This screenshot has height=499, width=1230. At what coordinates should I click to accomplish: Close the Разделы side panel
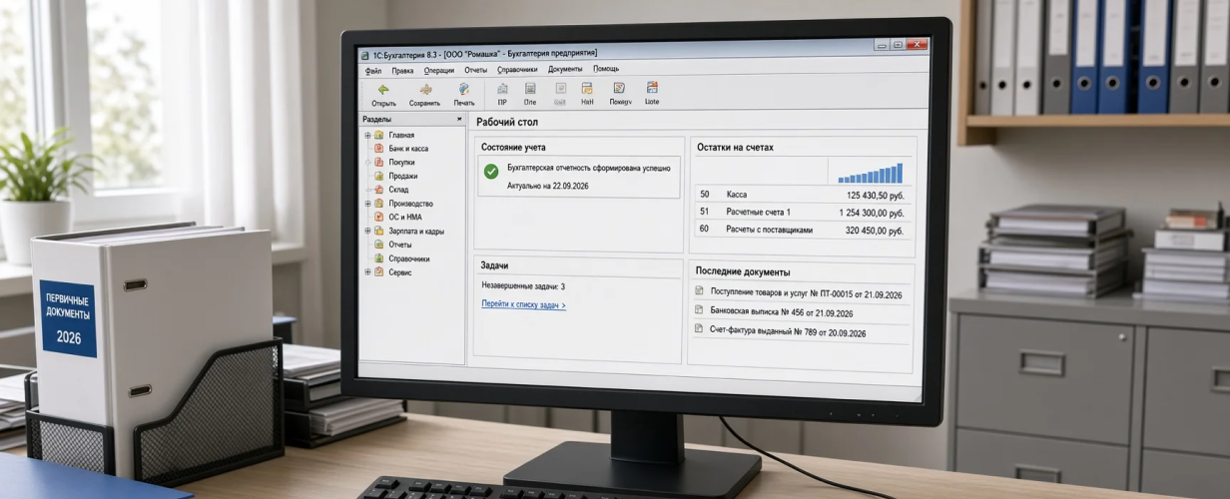point(459,119)
